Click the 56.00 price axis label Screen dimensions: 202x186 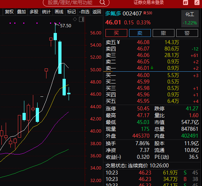96,33
